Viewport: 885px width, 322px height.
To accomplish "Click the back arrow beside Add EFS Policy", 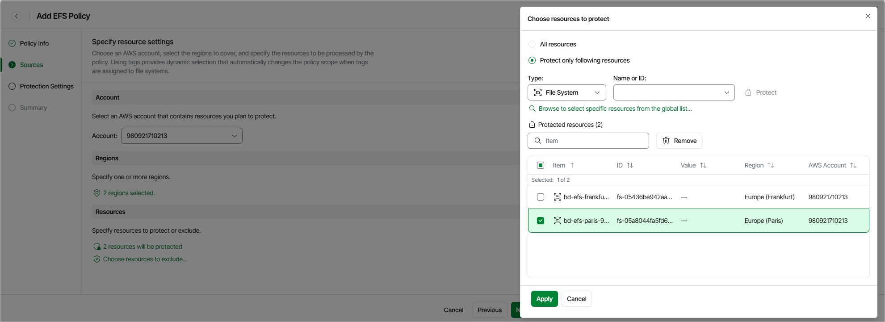I will click(17, 16).
